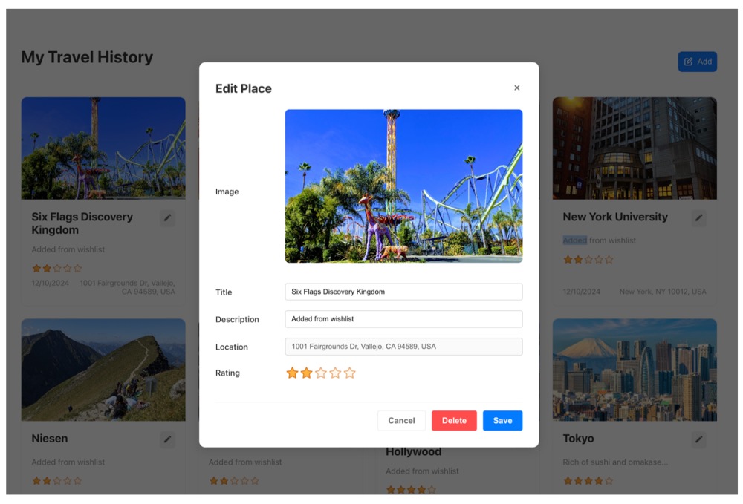743x504 pixels.
Task: Click the "Six Flags Discovery Kingdom" card title
Action: coord(82,223)
